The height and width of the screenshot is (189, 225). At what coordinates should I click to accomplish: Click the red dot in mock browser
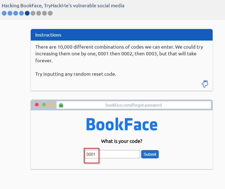[37, 105]
